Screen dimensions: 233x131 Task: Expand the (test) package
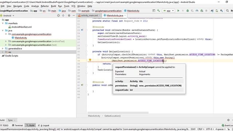coord(6,45)
